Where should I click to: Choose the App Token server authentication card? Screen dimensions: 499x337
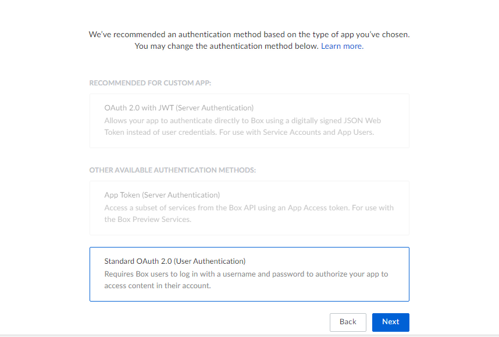point(249,208)
